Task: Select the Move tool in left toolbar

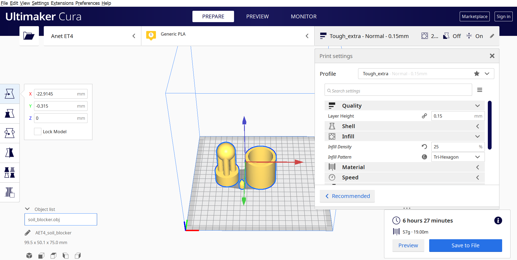Action: coord(10,94)
